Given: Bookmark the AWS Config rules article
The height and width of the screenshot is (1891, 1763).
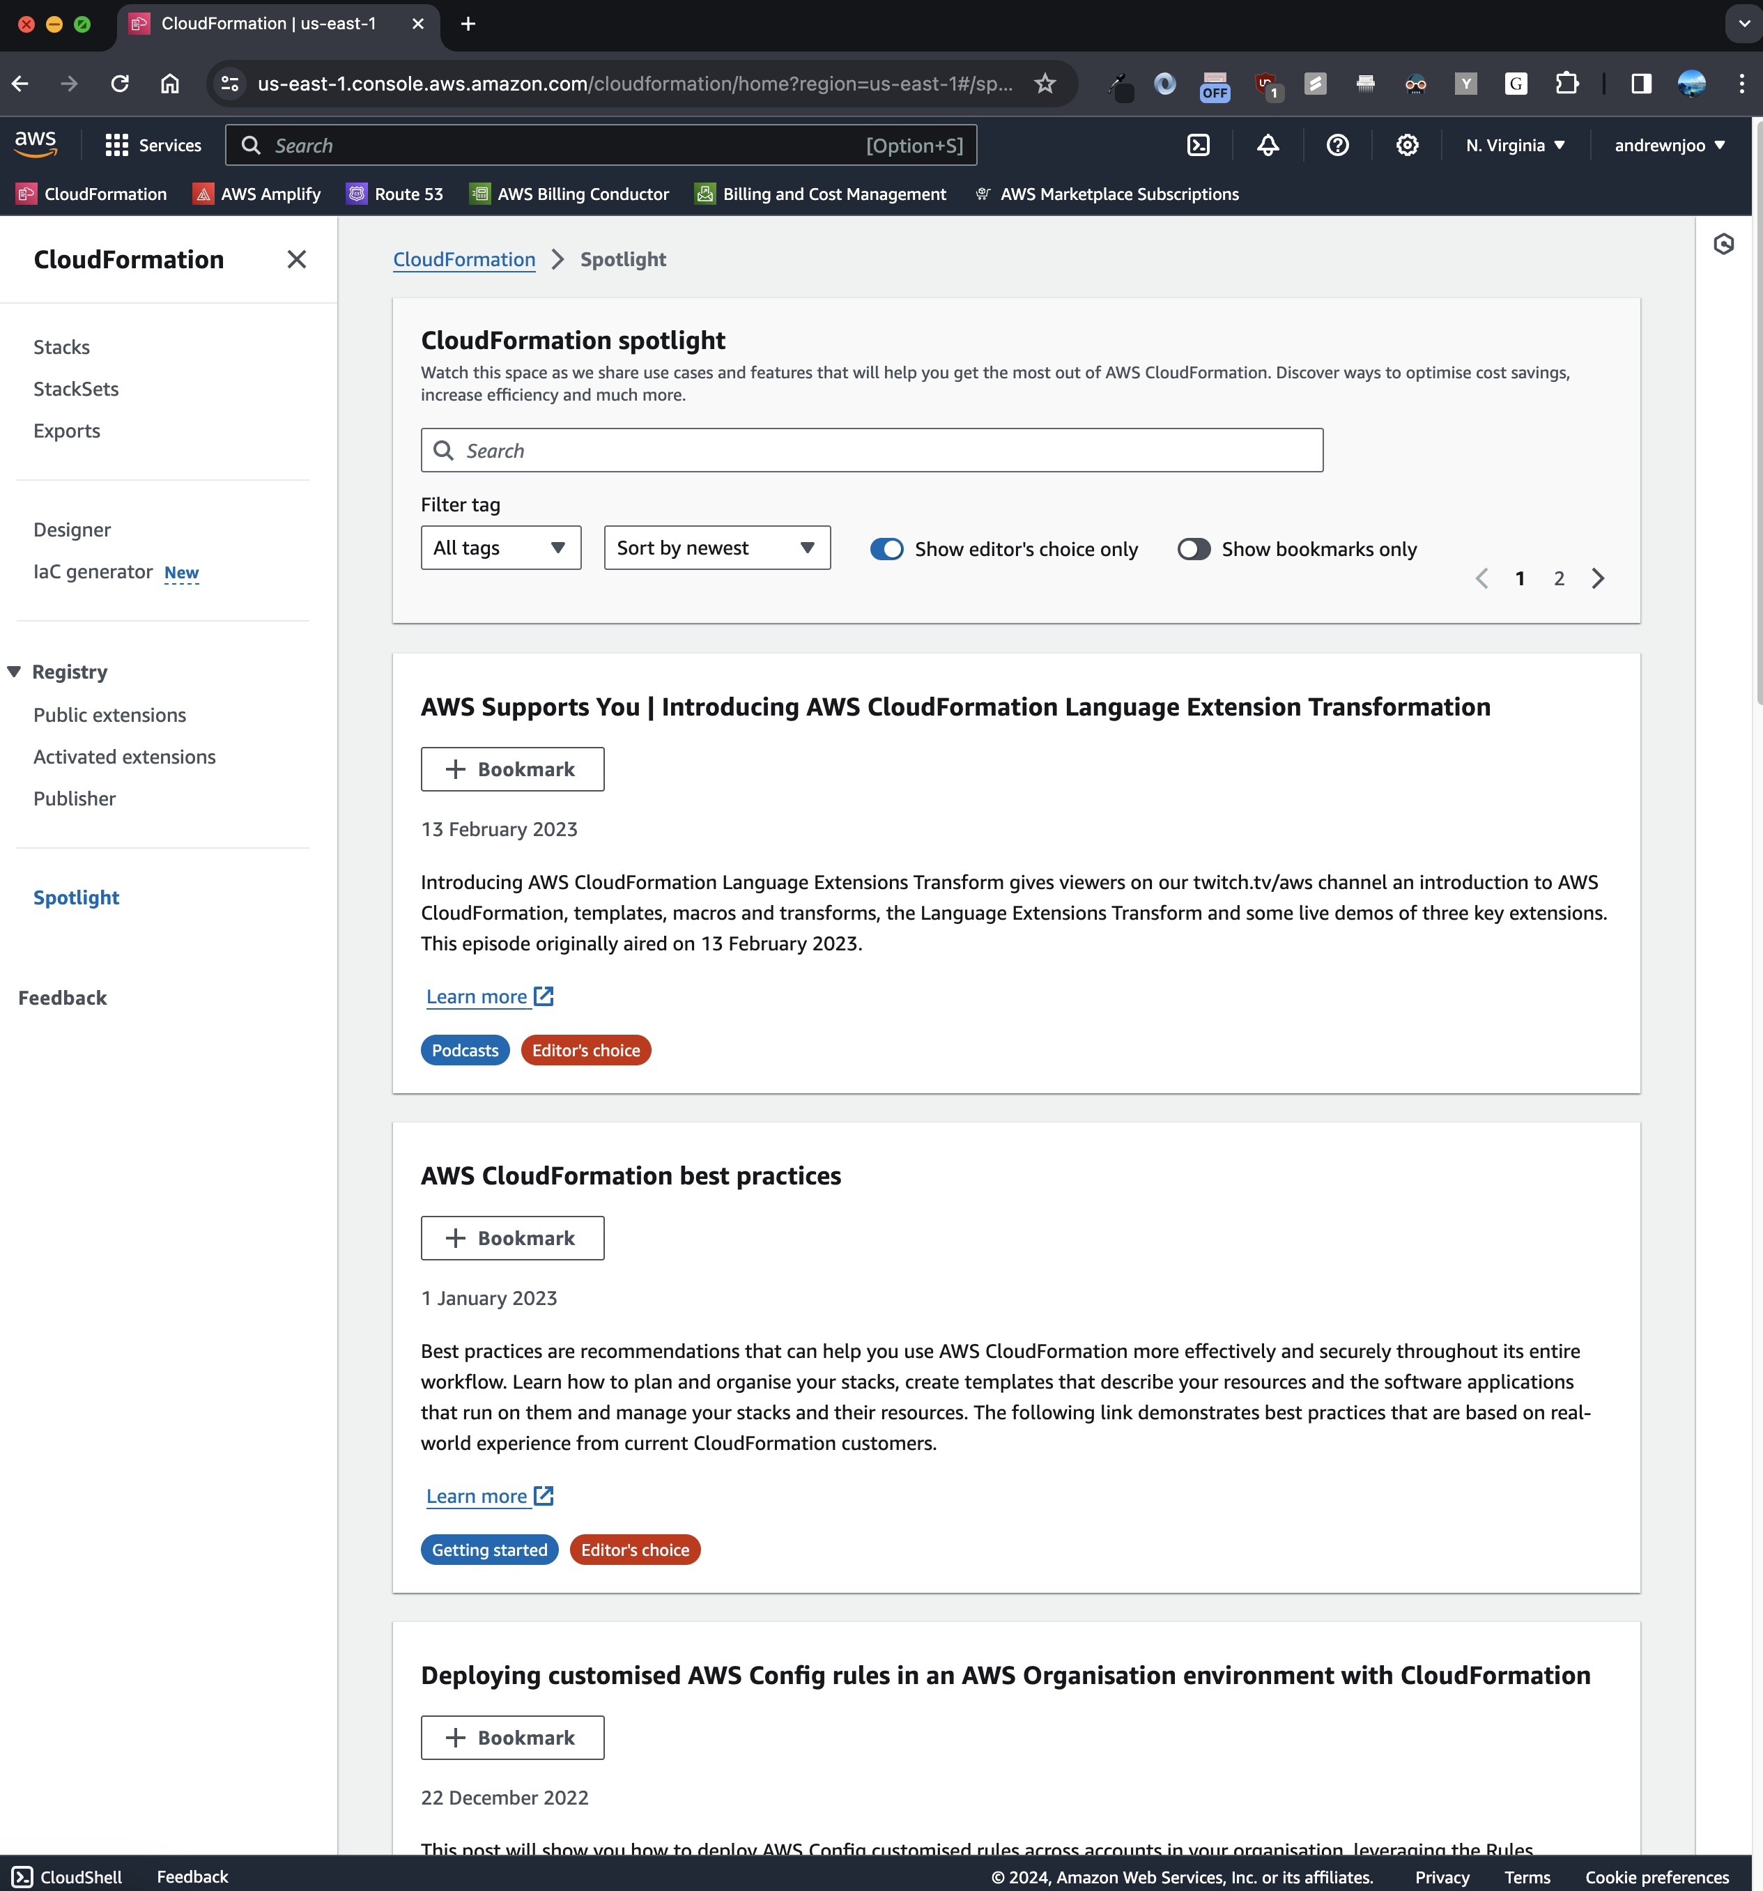Looking at the screenshot, I should click(512, 1738).
